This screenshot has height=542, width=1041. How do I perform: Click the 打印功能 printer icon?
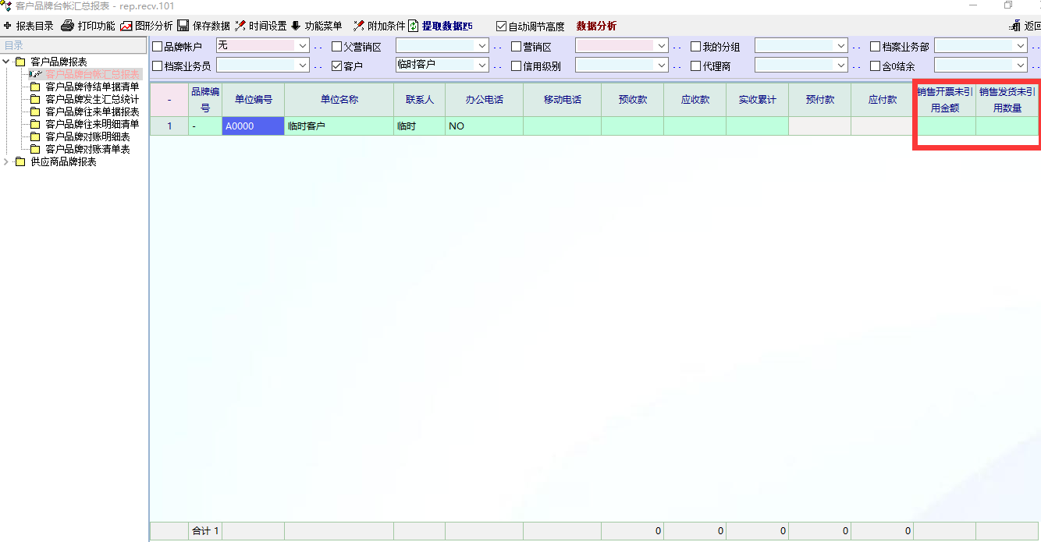coord(68,26)
